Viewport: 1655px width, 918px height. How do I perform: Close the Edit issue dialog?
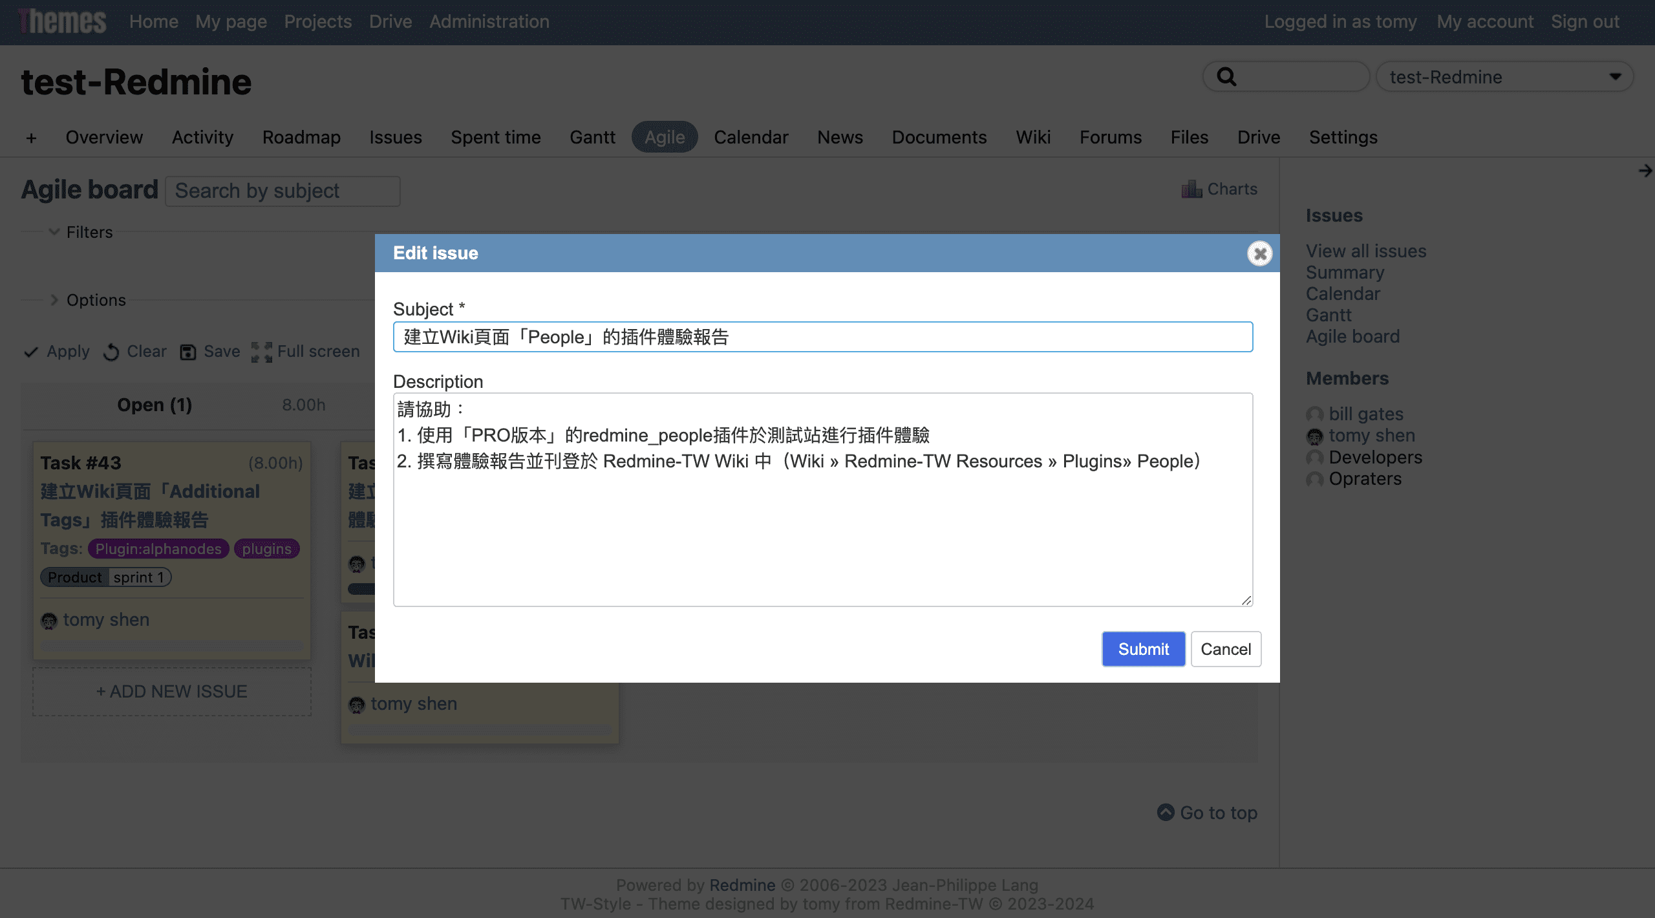[x=1259, y=253]
